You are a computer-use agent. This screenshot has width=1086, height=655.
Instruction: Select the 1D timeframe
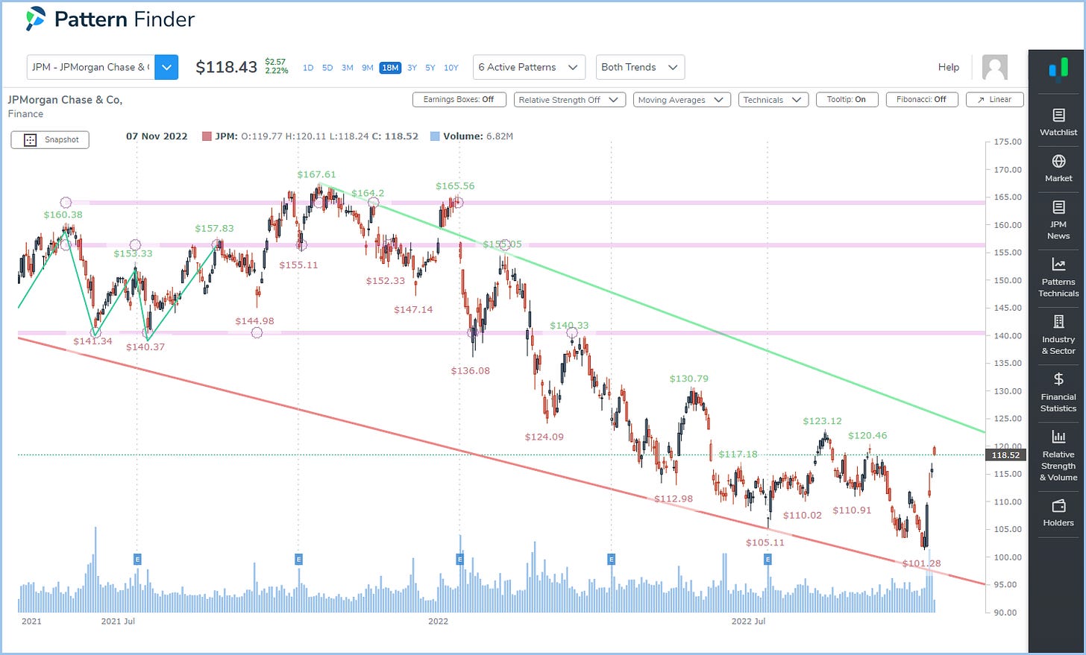(x=308, y=68)
